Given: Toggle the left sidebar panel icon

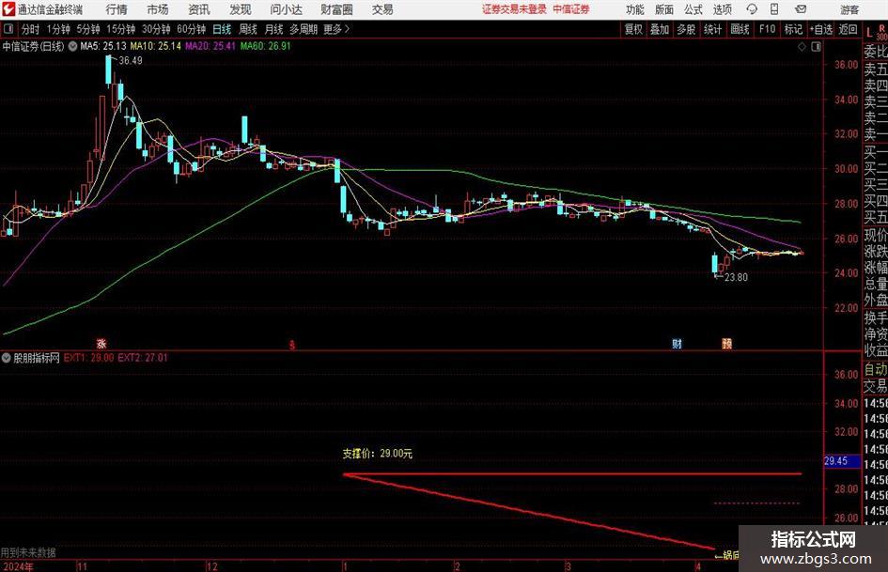Looking at the screenshot, I should [8, 29].
